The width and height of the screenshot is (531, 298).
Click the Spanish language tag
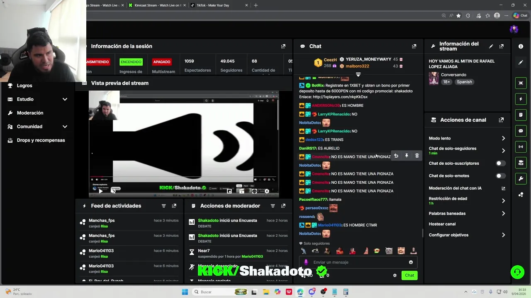464,82
